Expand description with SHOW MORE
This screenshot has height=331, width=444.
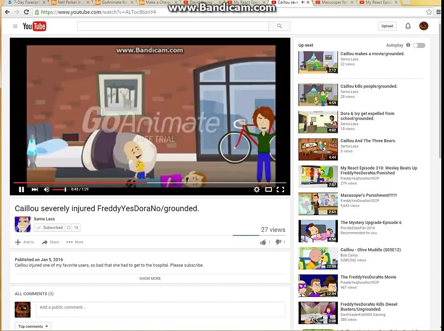(150, 278)
